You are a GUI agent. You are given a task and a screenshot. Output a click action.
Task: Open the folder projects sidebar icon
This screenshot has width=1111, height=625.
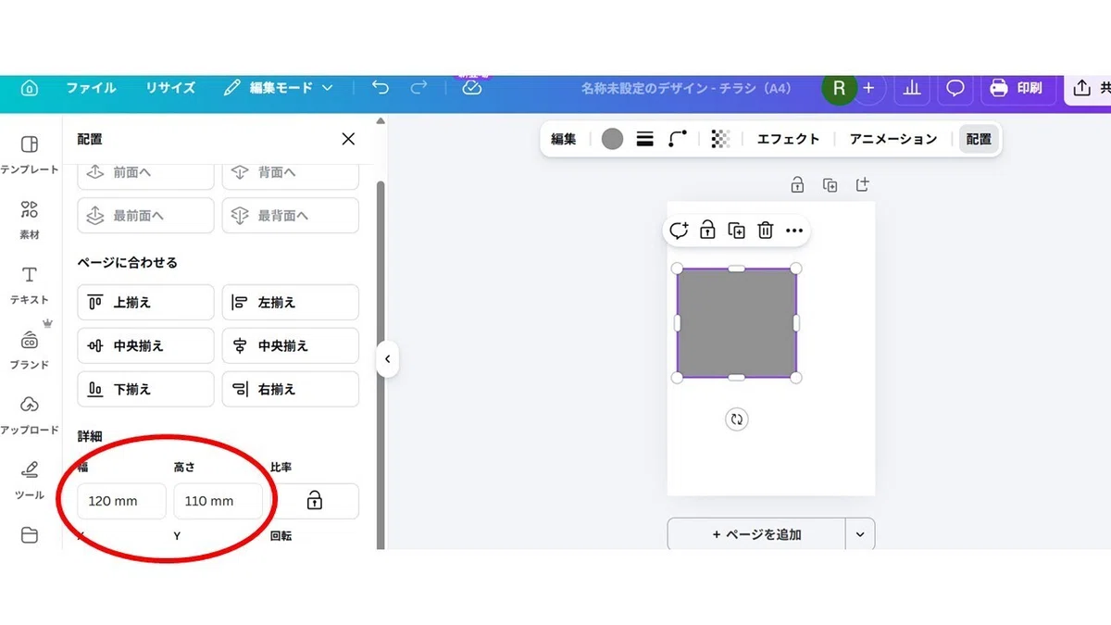30,535
